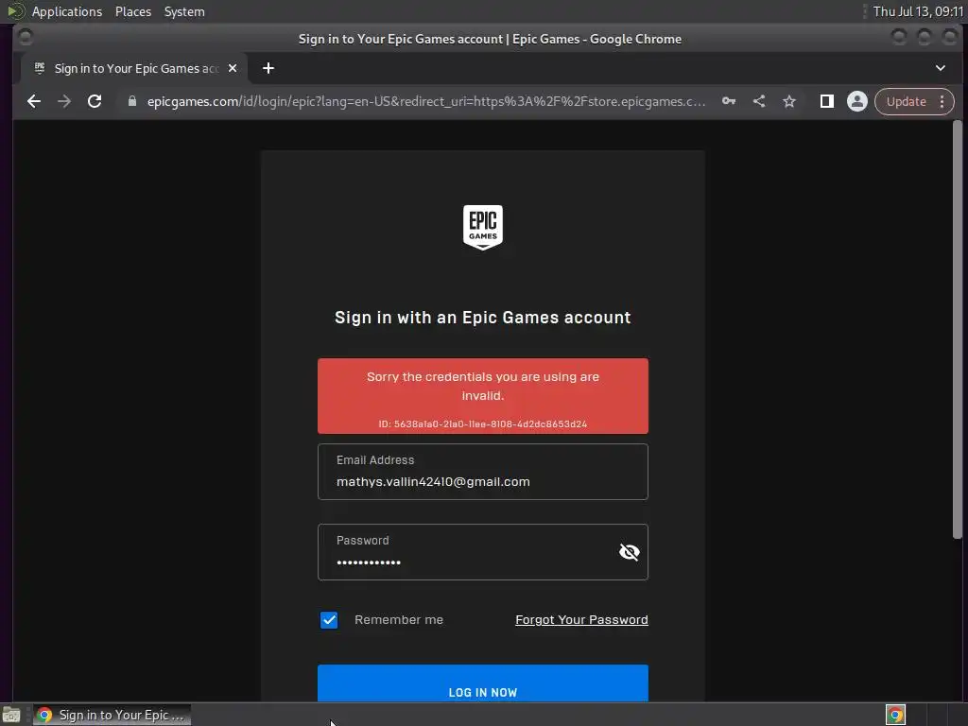Open the Forgot Your Password link
Viewport: 968px width, 726px height.
pos(581,620)
